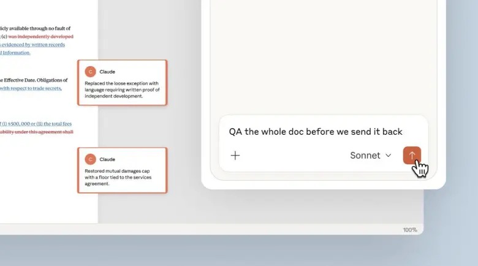The image size is (478, 266).
Task: Click Claude avatar on the damages cap comment
Action: tap(90, 159)
